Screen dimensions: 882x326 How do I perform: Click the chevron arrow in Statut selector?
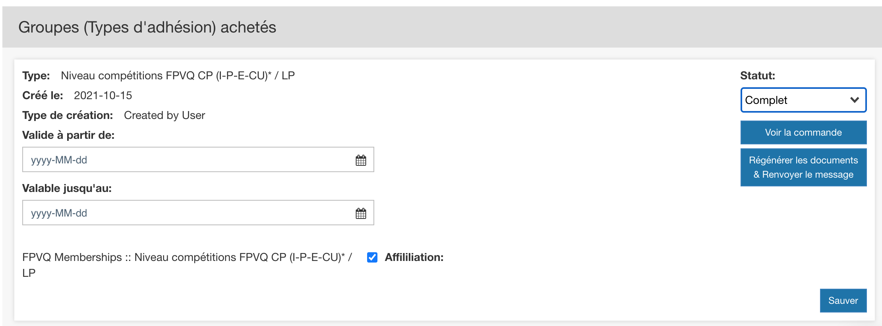[855, 100]
